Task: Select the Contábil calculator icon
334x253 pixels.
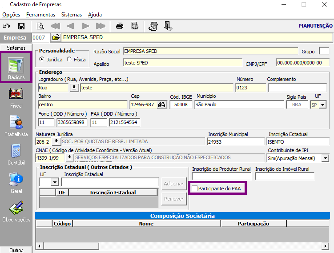Action: coord(16,155)
